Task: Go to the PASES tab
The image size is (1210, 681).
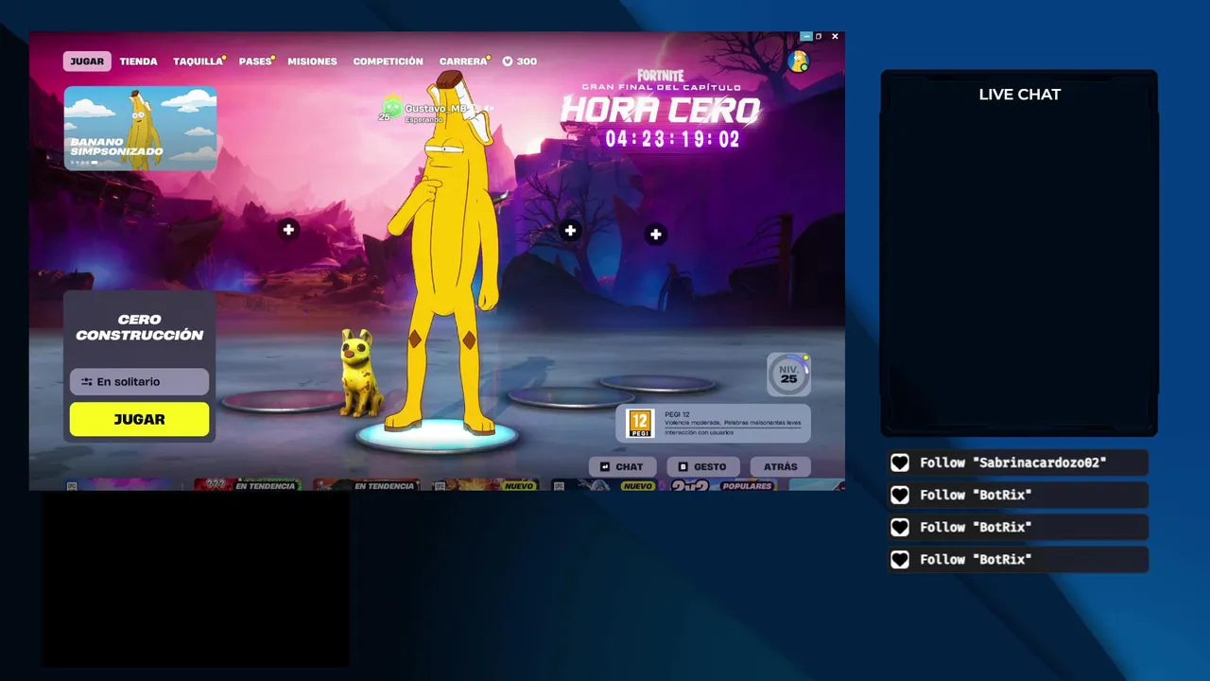Action: coord(255,61)
